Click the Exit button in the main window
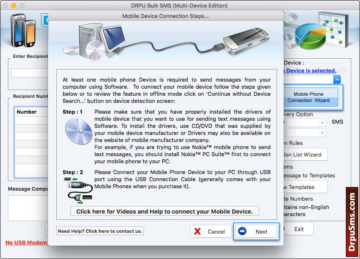 pos(298,229)
